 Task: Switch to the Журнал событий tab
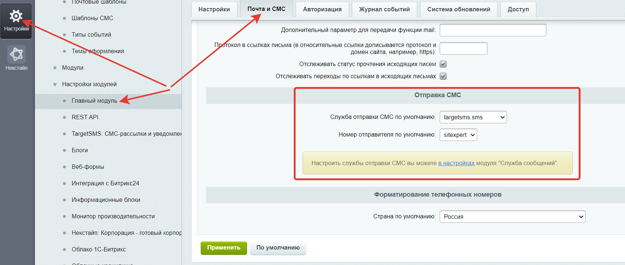pyautogui.click(x=385, y=10)
